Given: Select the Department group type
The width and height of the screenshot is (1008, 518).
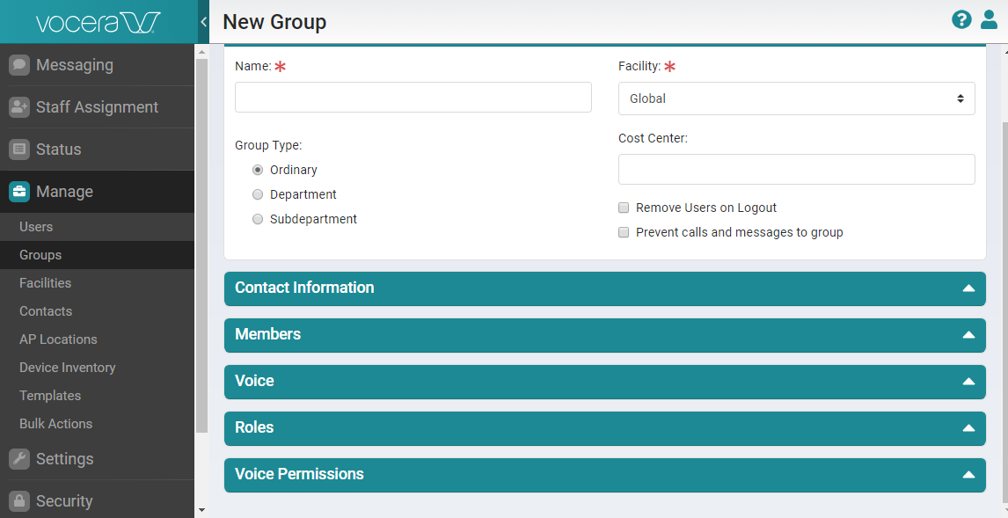Looking at the screenshot, I should tap(258, 194).
